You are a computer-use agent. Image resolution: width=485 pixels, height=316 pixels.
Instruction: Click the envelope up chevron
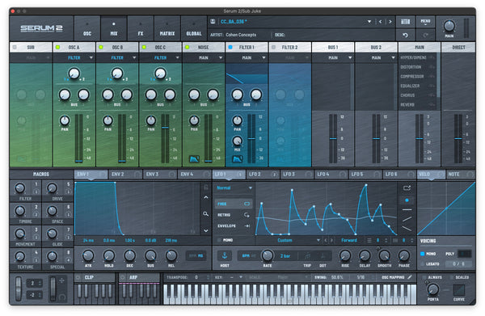tap(205, 197)
